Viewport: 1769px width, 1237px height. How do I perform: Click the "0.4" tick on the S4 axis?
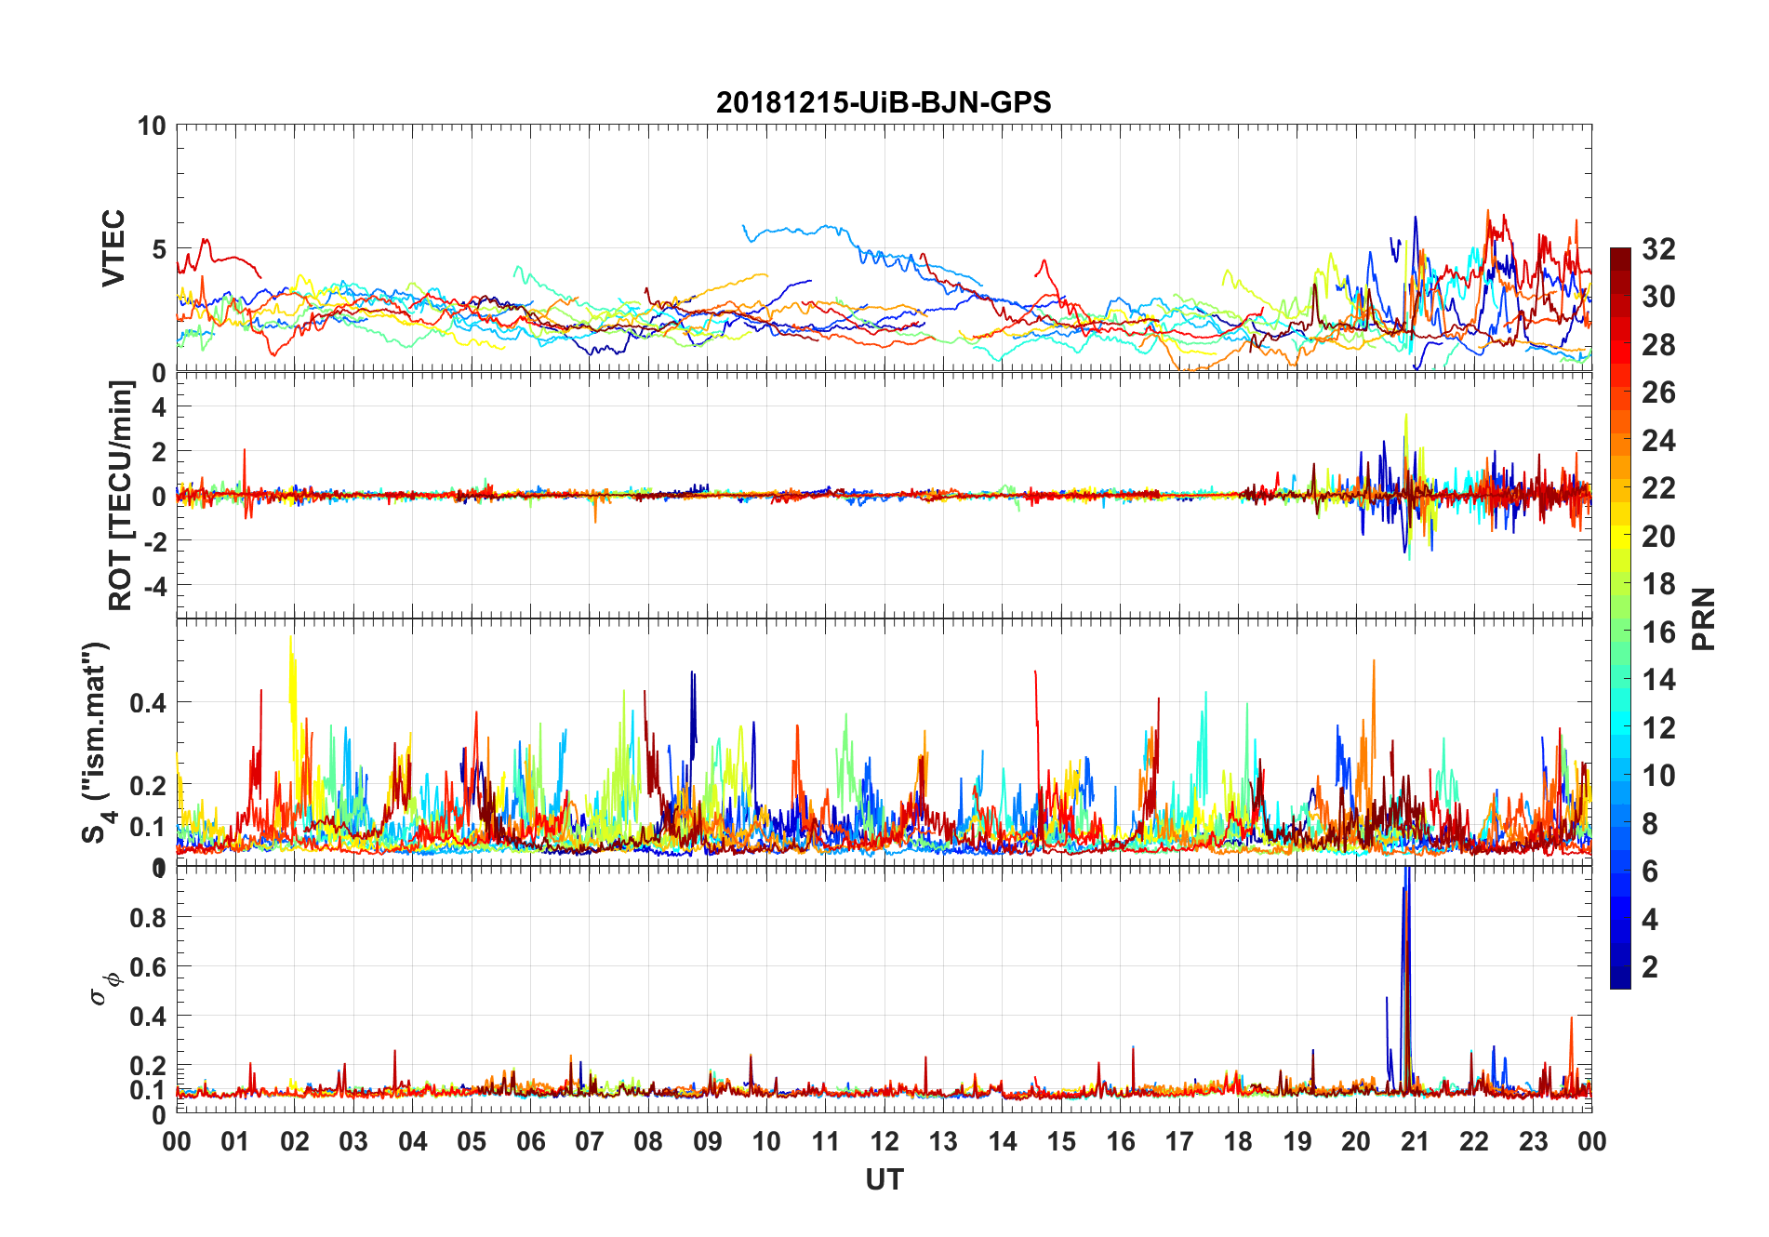click(148, 702)
